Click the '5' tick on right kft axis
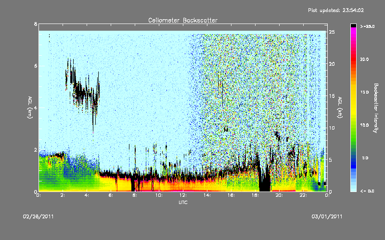 331,160
